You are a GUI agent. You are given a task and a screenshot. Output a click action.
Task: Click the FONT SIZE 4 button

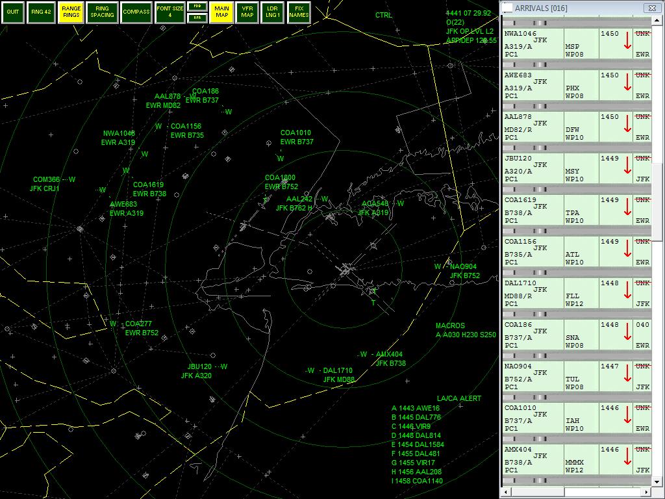pyautogui.click(x=170, y=12)
